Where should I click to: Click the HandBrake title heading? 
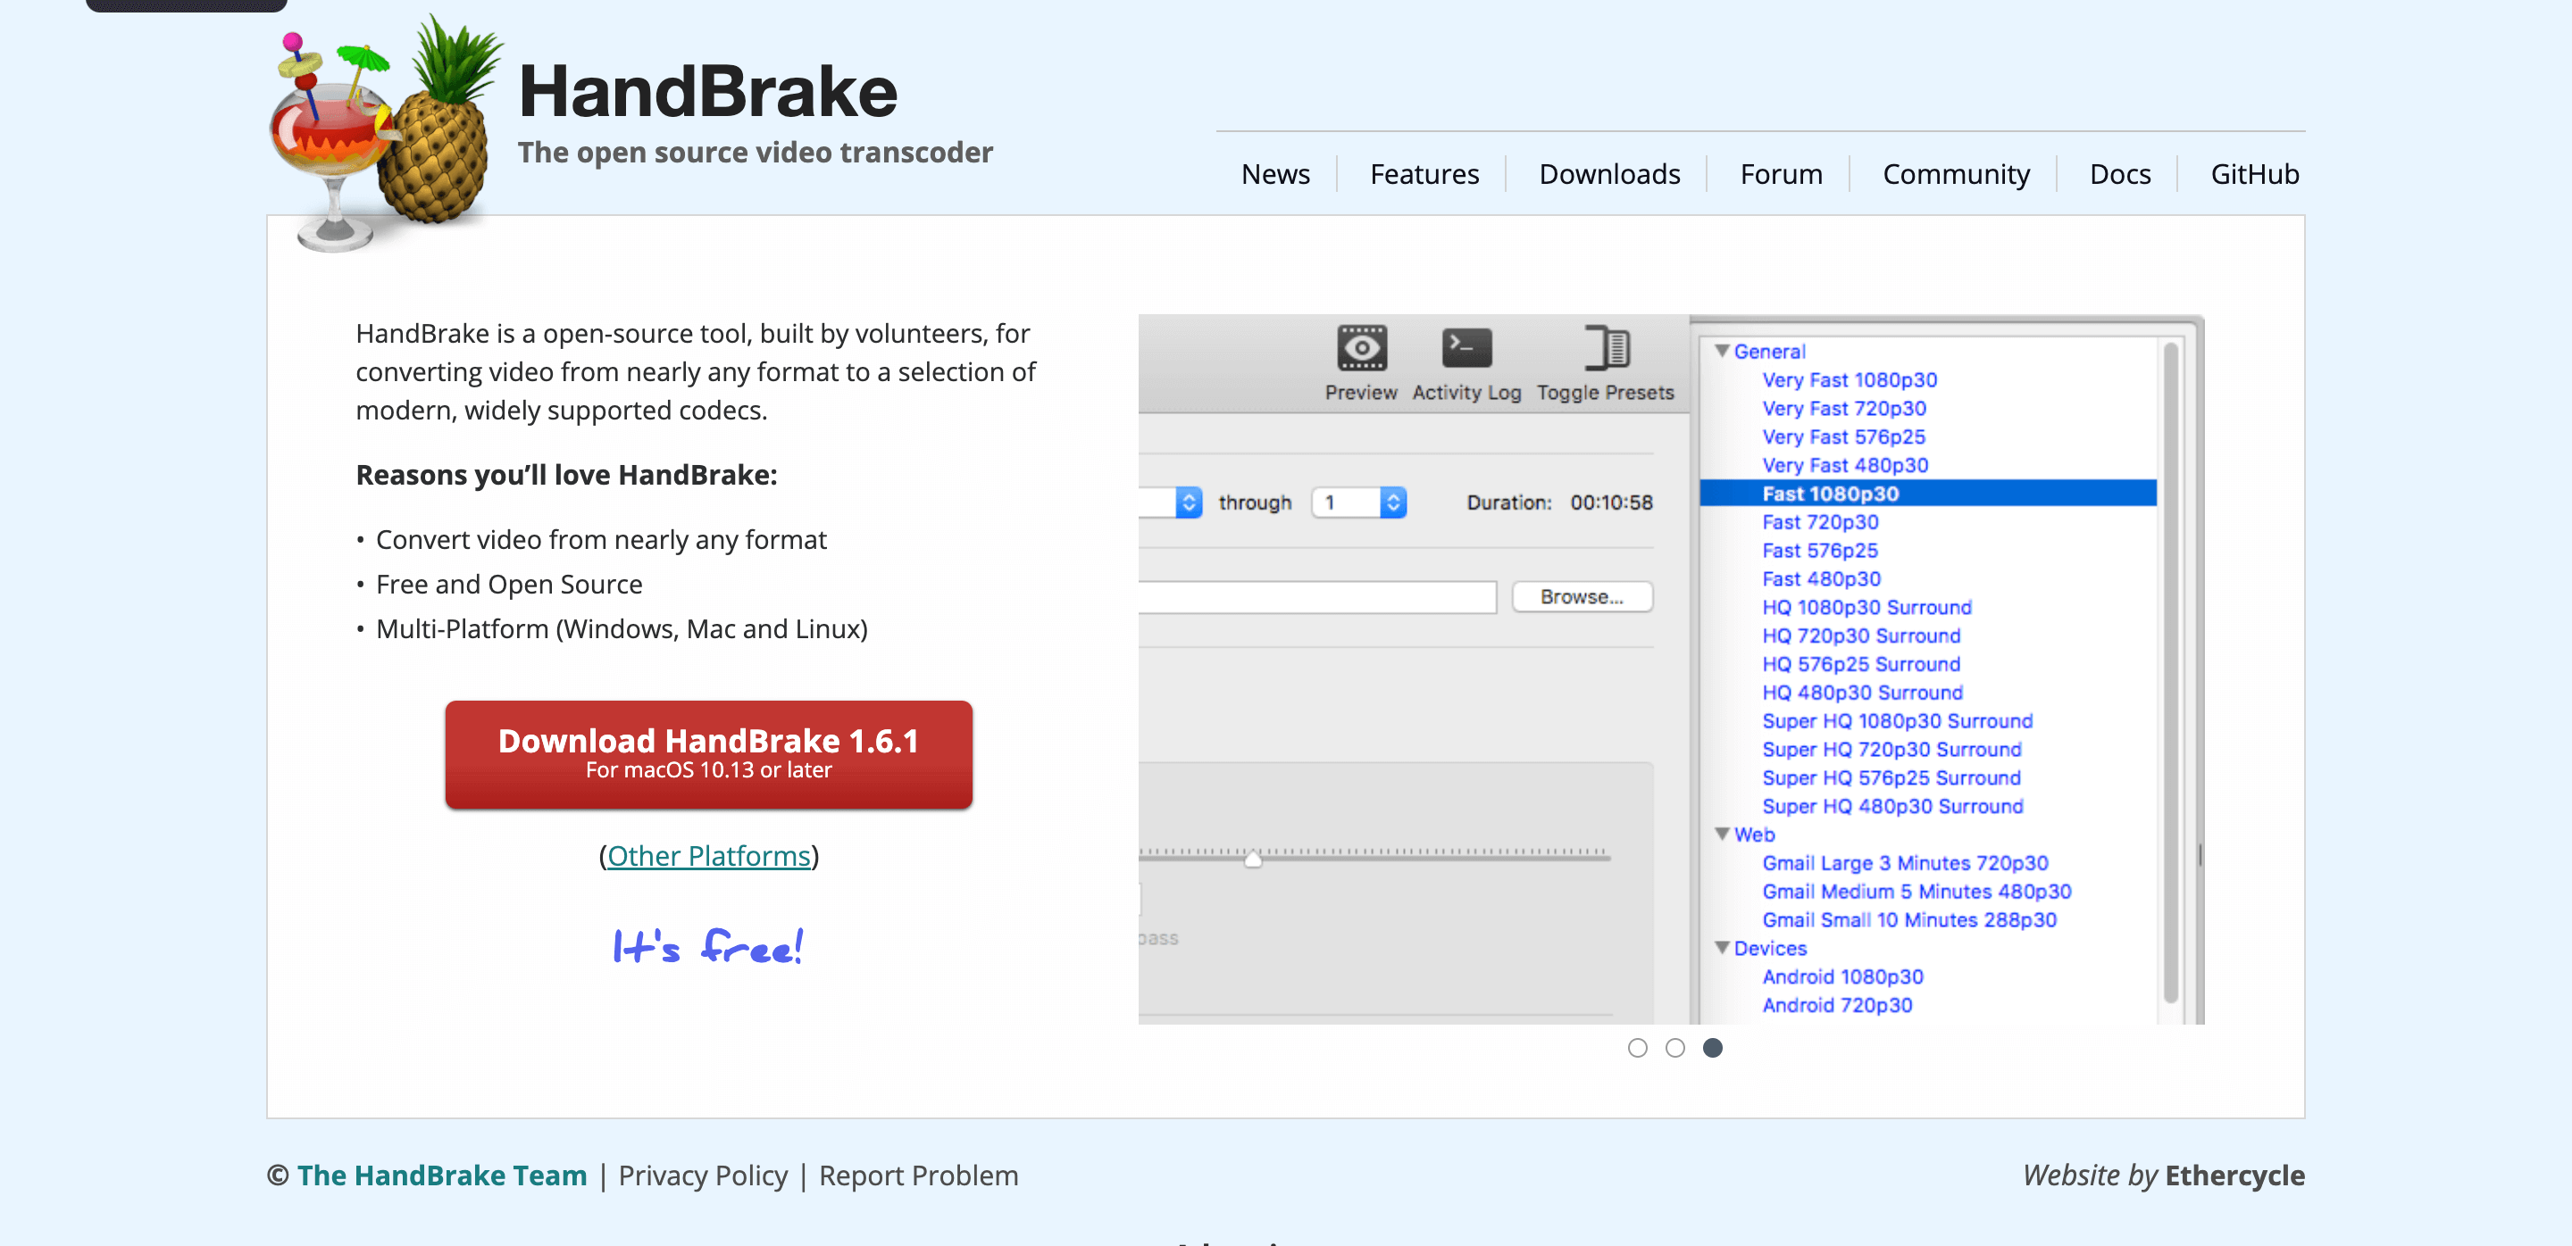coord(708,91)
